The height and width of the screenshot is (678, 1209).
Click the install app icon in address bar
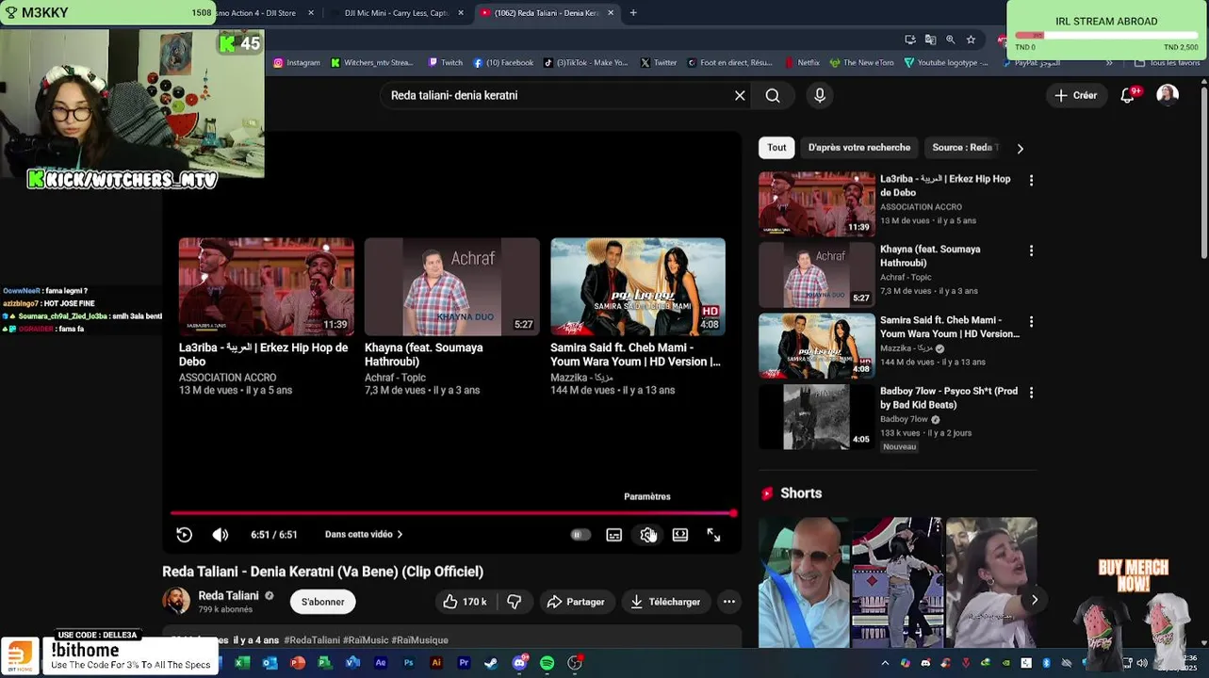[909, 40]
